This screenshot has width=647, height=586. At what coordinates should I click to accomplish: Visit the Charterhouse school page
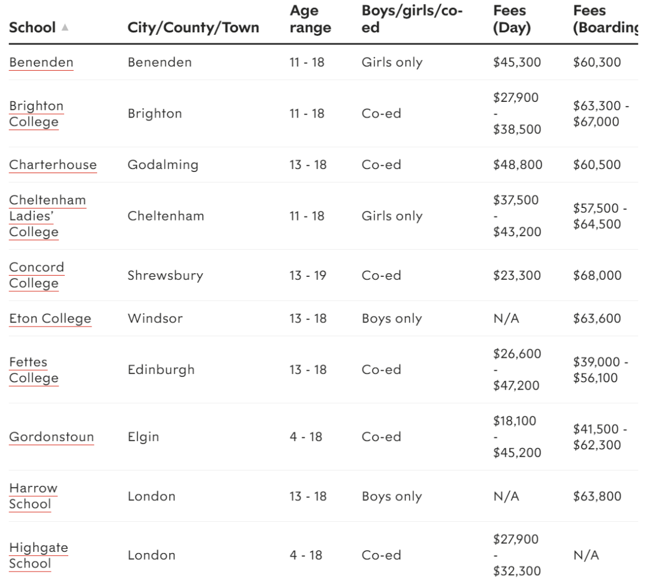coord(53,165)
